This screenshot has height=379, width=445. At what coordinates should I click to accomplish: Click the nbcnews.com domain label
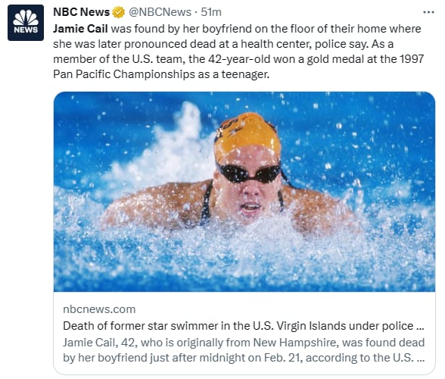99,309
